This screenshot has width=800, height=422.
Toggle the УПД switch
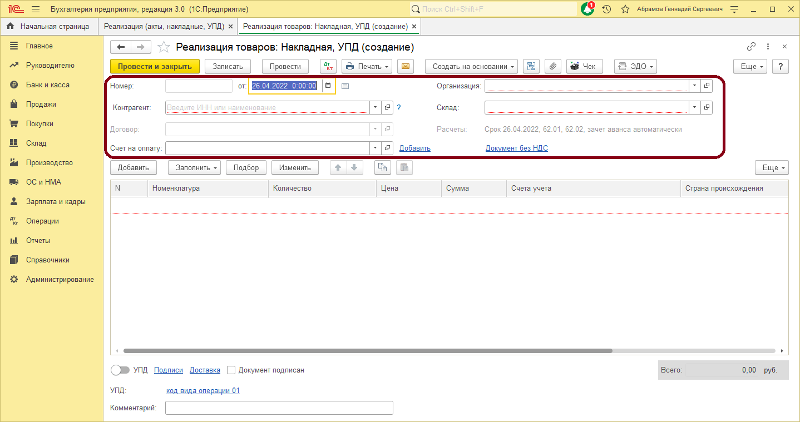[120, 370]
